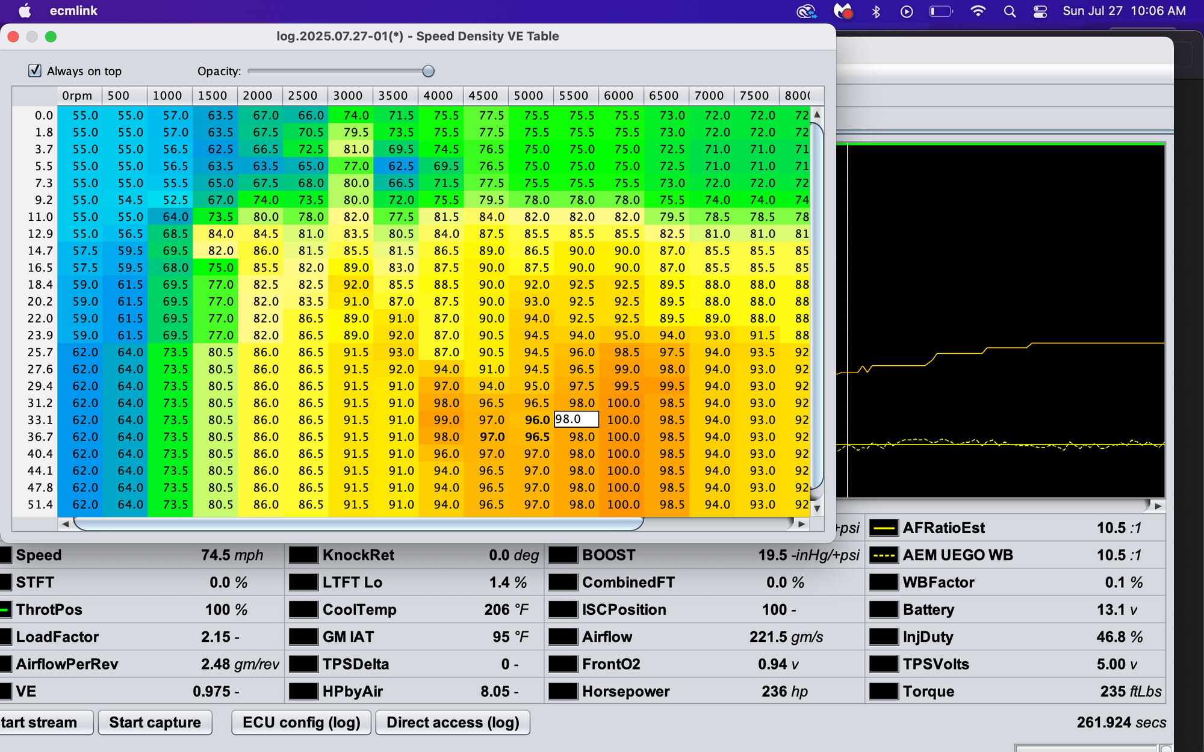Click the battery status icon
The image size is (1204, 752).
click(941, 11)
